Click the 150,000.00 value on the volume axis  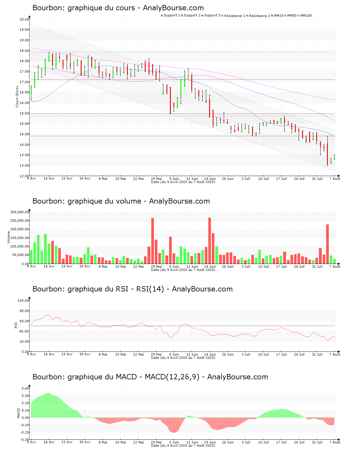(x=20, y=238)
